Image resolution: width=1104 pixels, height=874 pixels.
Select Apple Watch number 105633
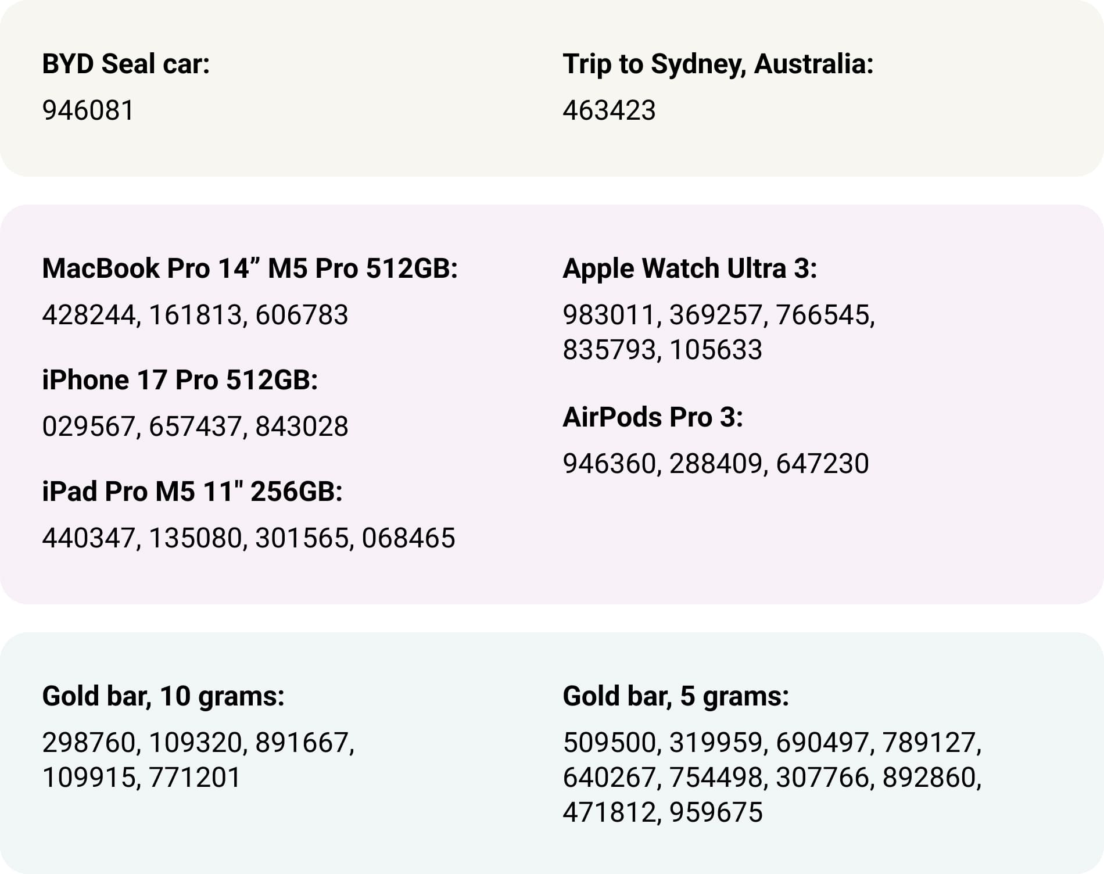715,350
